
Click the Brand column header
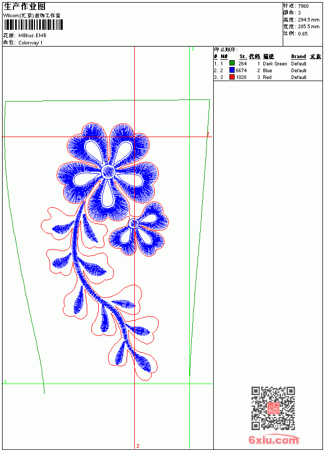298,57
